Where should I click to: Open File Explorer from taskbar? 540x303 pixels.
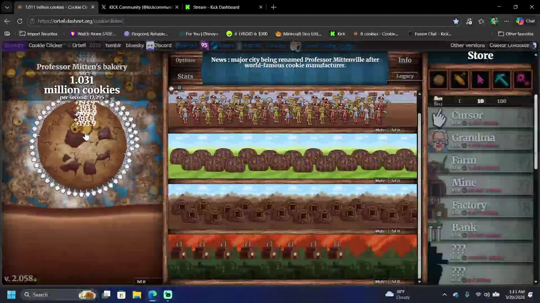point(137,295)
